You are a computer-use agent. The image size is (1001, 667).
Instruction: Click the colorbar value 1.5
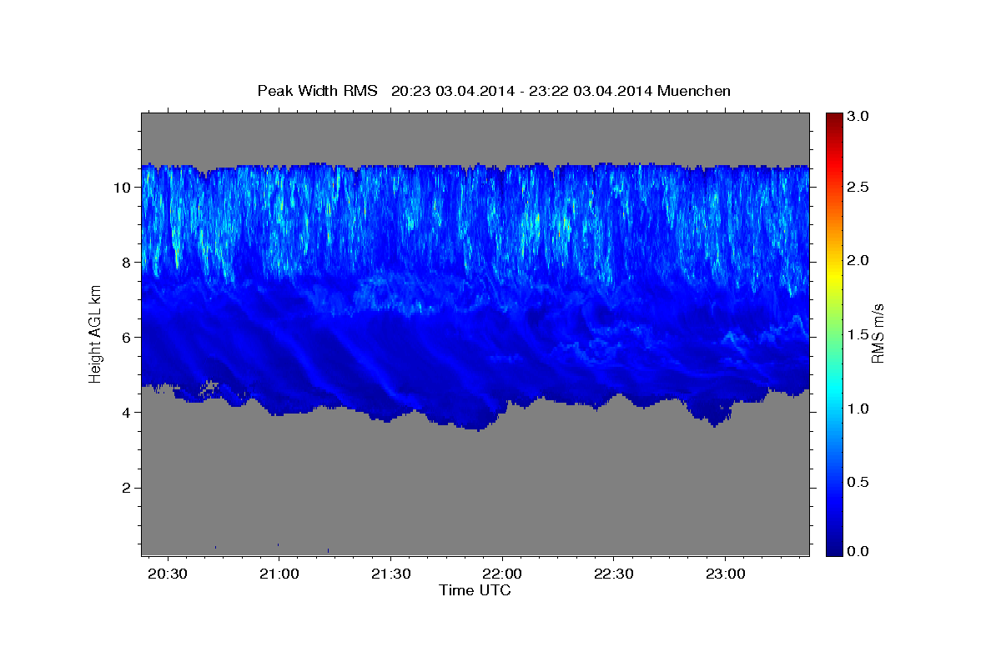point(858,334)
